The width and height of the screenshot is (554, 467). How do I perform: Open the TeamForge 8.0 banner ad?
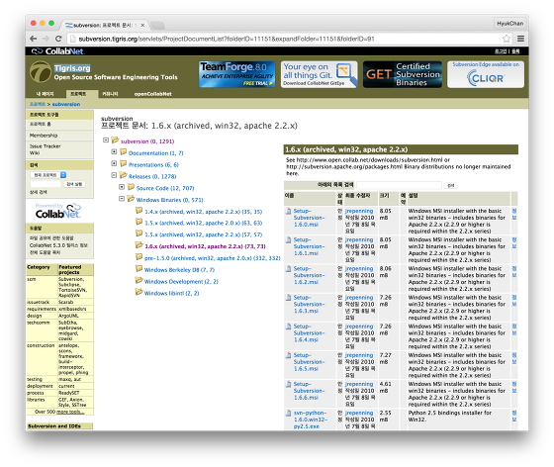click(236, 74)
